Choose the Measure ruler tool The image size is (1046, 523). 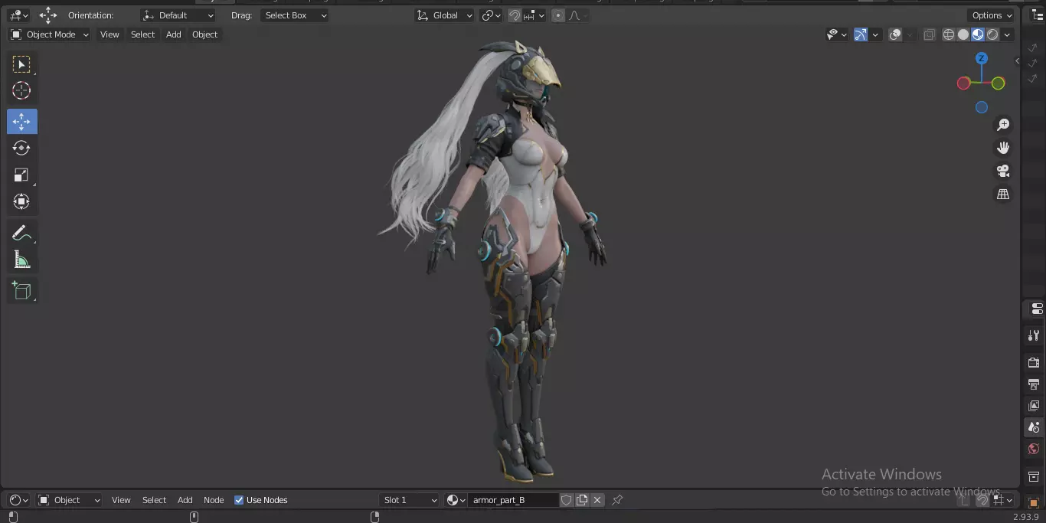[21, 260]
